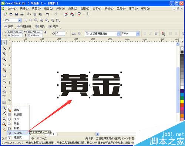Click the 排版 toolbar button
The height and width of the screenshot is (146, 185).
[x=9, y=26]
